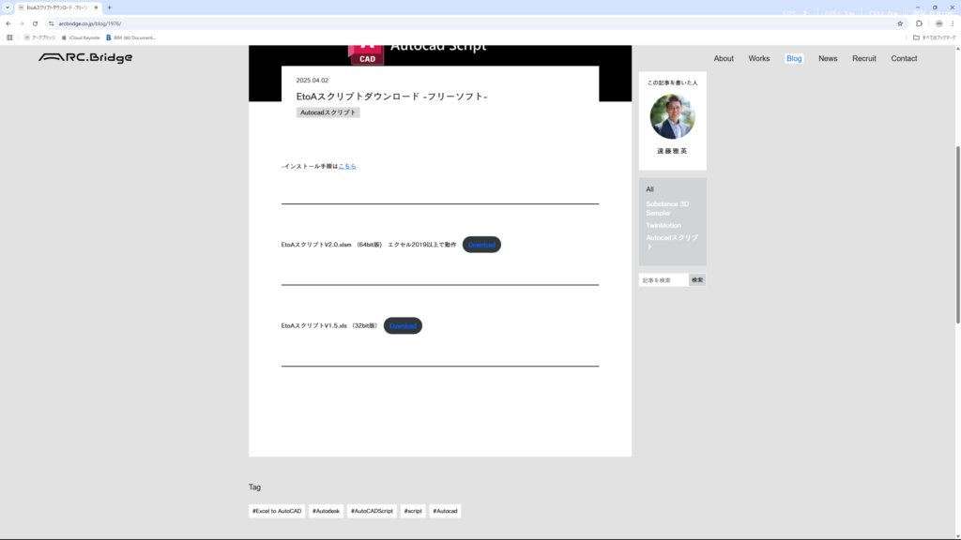Viewport: 961px width, 540px height.
Task: Open the #Excel to AutoCAD tag
Action: (x=277, y=511)
